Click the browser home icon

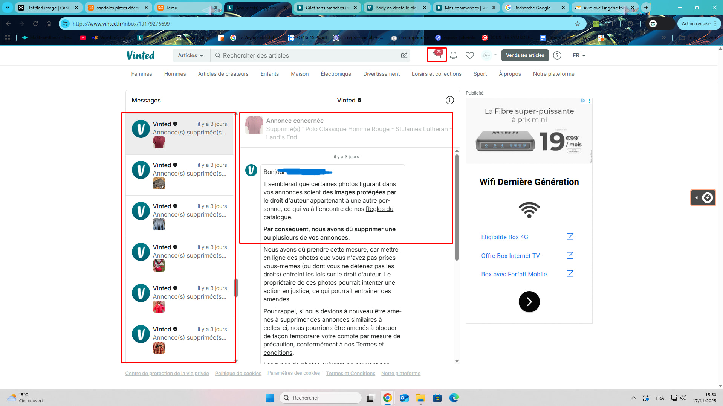(x=49, y=24)
